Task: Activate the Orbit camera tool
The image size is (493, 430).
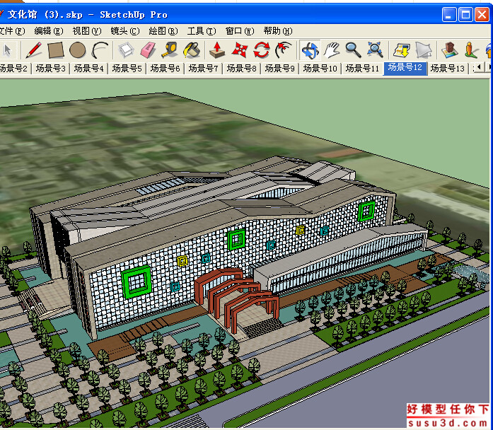Action: [x=310, y=50]
